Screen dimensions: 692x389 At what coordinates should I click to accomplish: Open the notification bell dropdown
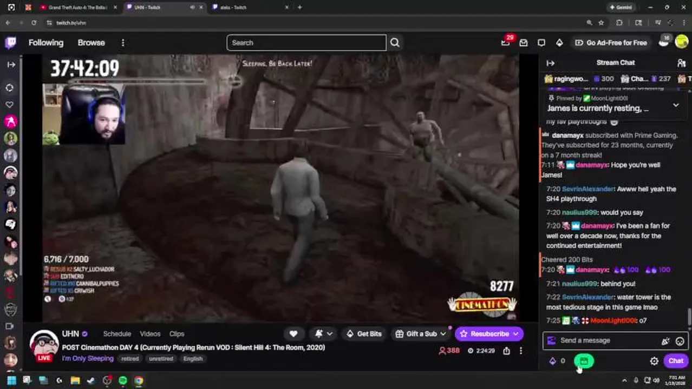pyautogui.click(x=323, y=334)
